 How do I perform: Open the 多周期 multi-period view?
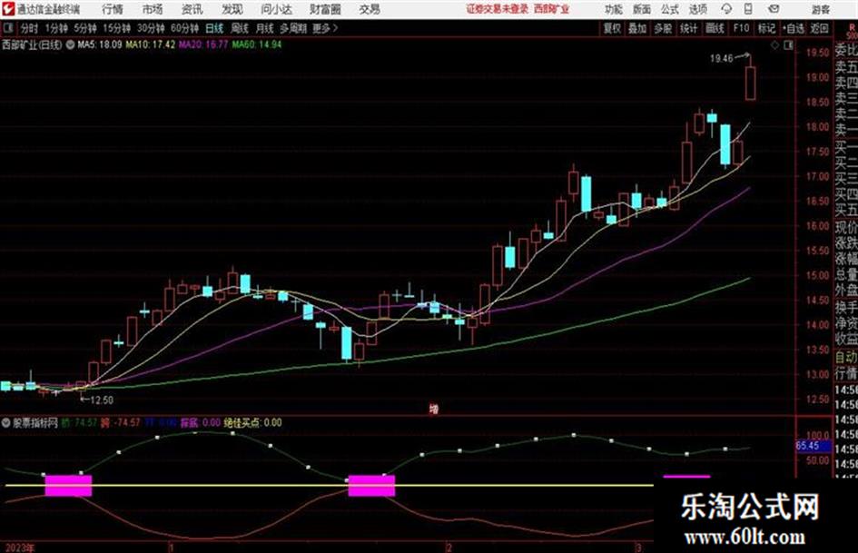point(293,28)
